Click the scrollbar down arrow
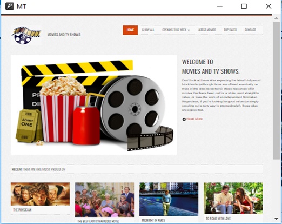The image size is (282, 224). pos(276,219)
